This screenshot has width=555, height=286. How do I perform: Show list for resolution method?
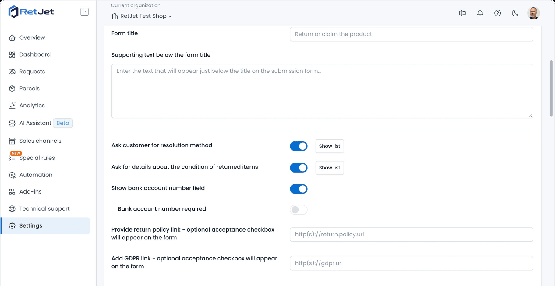point(330,146)
